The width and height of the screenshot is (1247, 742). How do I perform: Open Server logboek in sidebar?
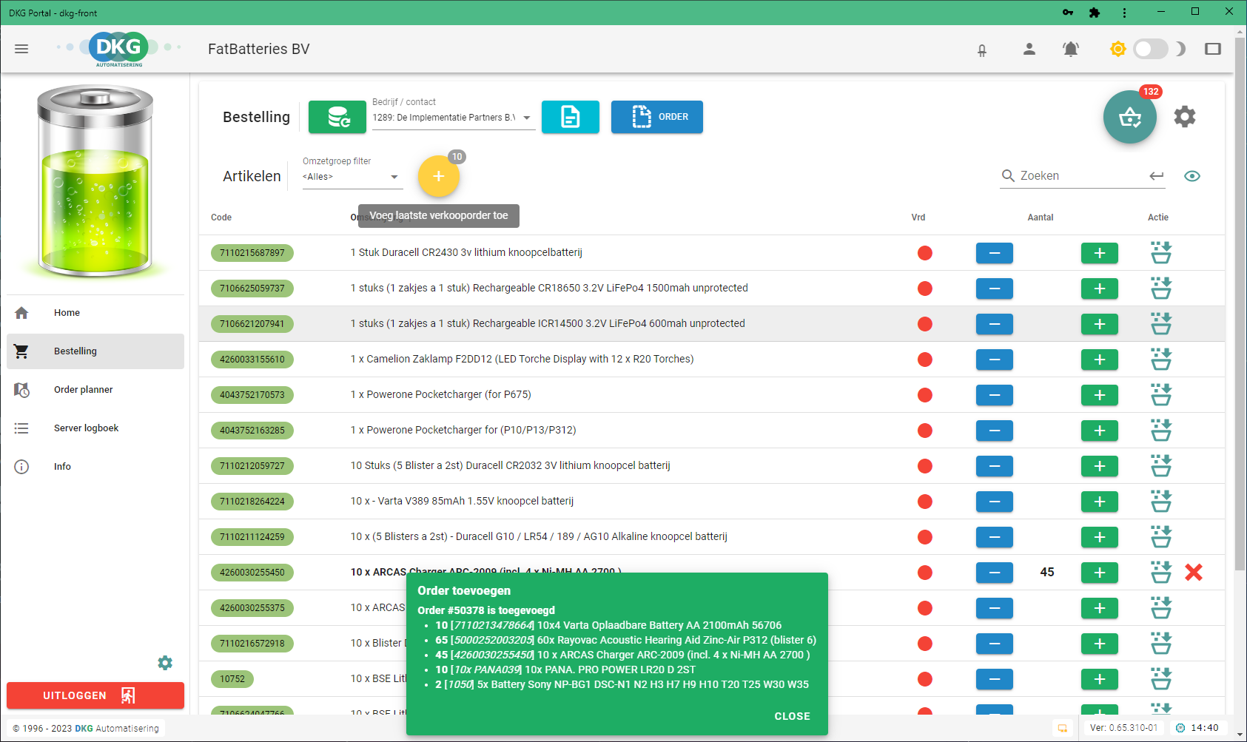coord(95,428)
